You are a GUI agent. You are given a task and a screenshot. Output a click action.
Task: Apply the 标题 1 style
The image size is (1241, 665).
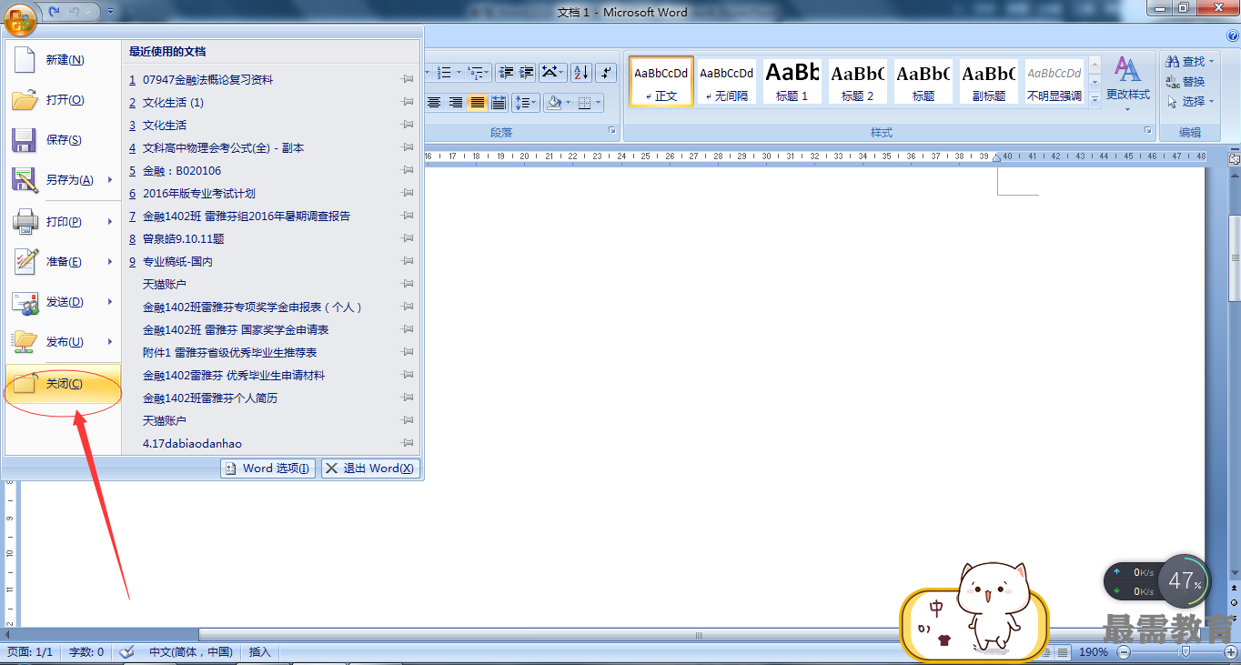tap(792, 81)
